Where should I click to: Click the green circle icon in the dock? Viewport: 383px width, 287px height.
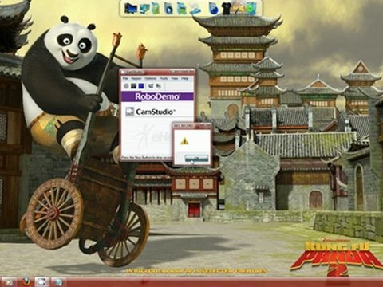251,8
